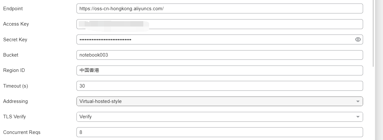Click the Bucket label text

pyautogui.click(x=11, y=55)
